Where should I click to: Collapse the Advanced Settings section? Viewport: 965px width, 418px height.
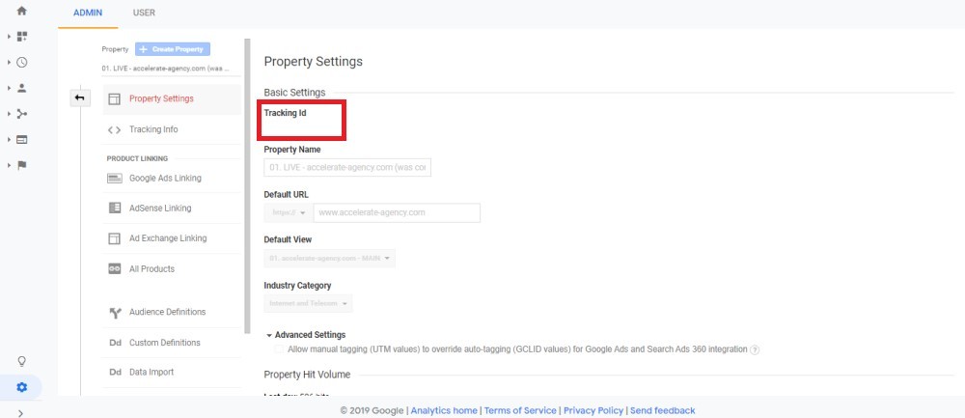(306, 335)
